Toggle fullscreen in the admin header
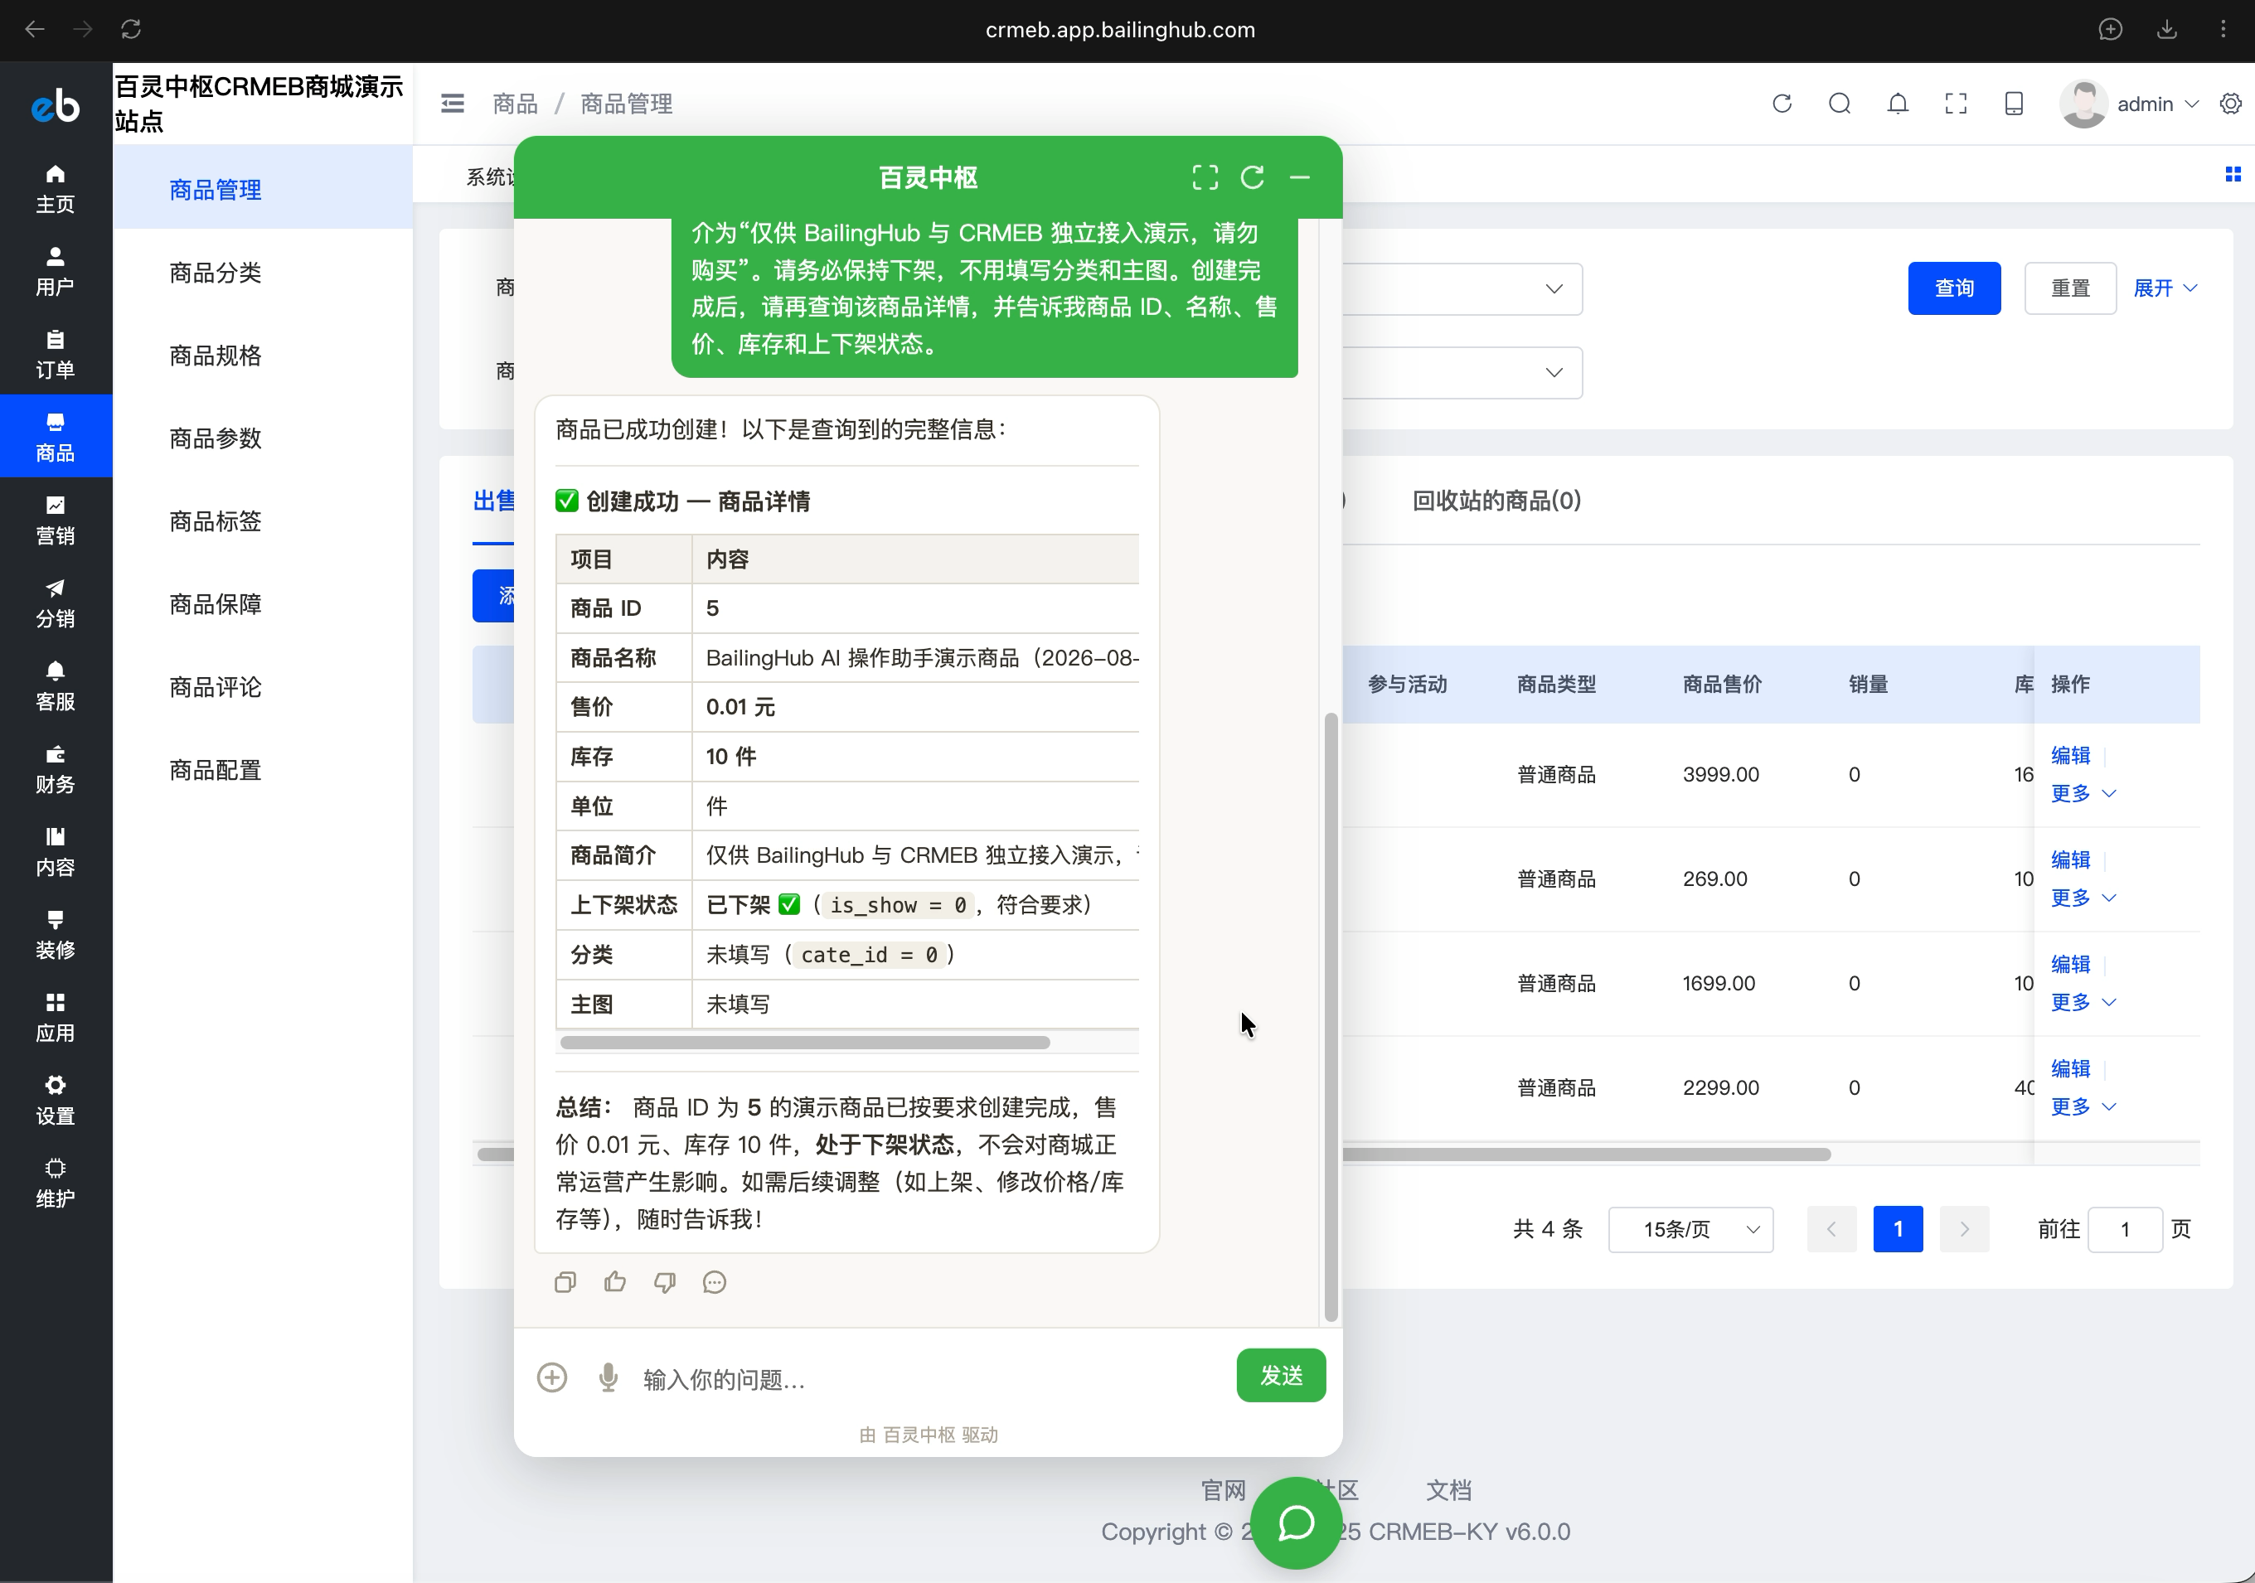Screen dimensions: 2255x1583 coord(1956,104)
